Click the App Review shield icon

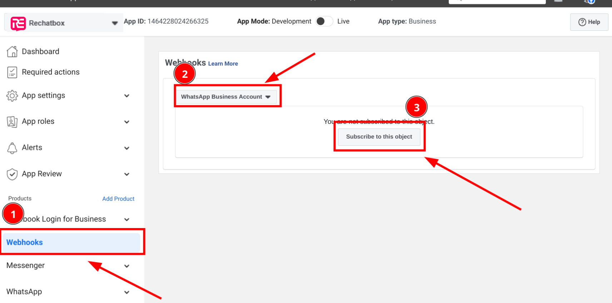(12, 174)
